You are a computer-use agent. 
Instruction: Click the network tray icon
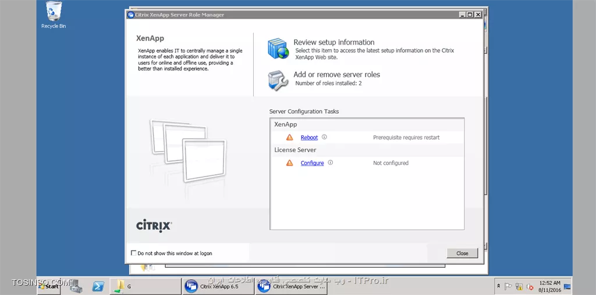point(519,287)
